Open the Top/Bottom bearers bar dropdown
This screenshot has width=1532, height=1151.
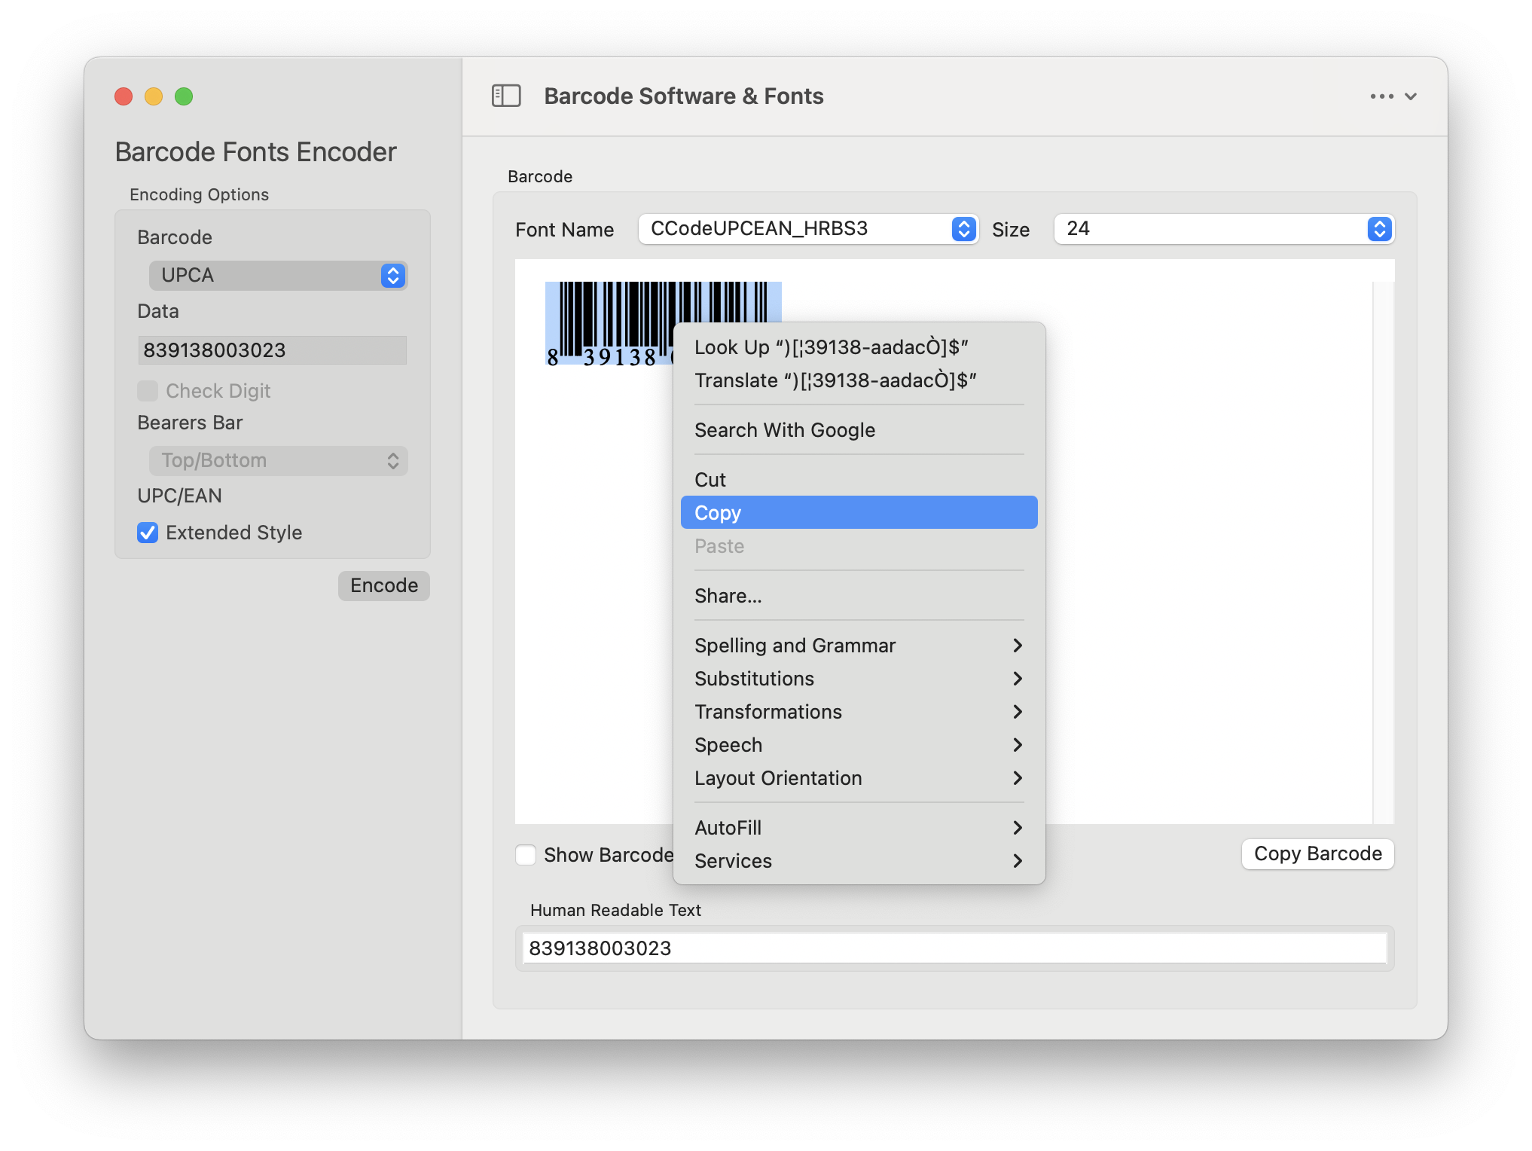pos(278,461)
